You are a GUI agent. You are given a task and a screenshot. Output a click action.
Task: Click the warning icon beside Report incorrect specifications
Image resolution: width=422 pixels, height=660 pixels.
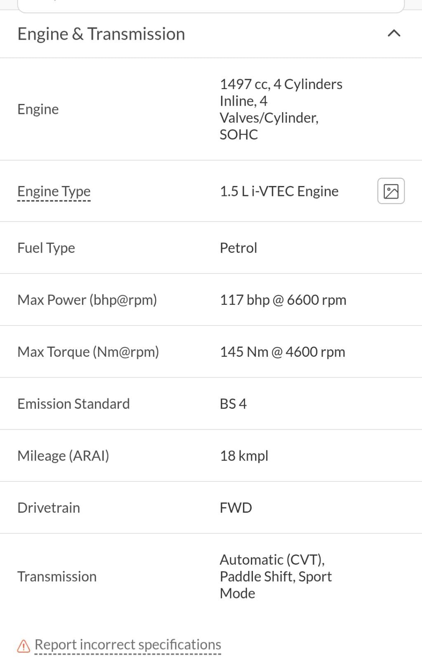24,646
